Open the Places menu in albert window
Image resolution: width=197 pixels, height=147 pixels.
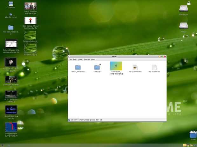(87, 59)
